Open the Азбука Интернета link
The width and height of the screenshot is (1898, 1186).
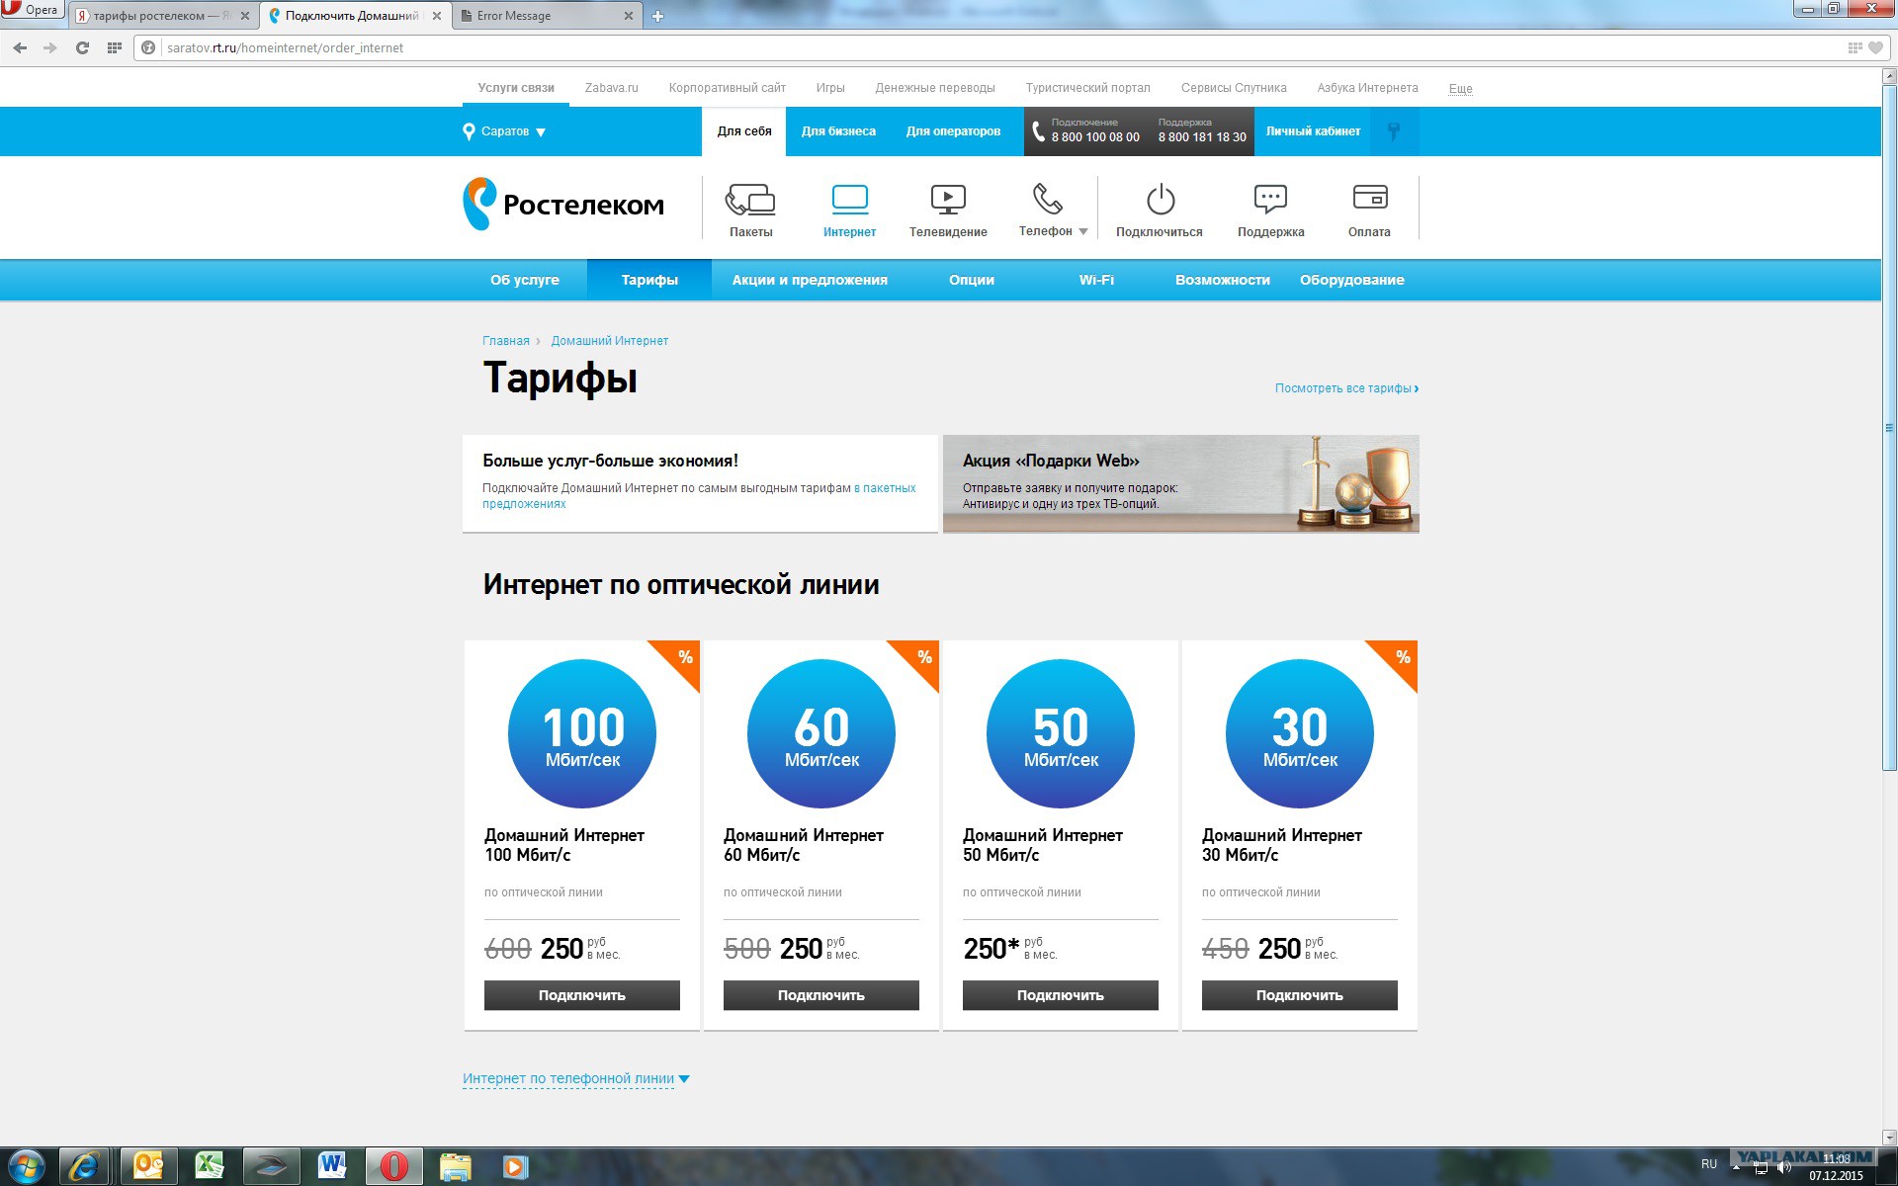(1367, 88)
